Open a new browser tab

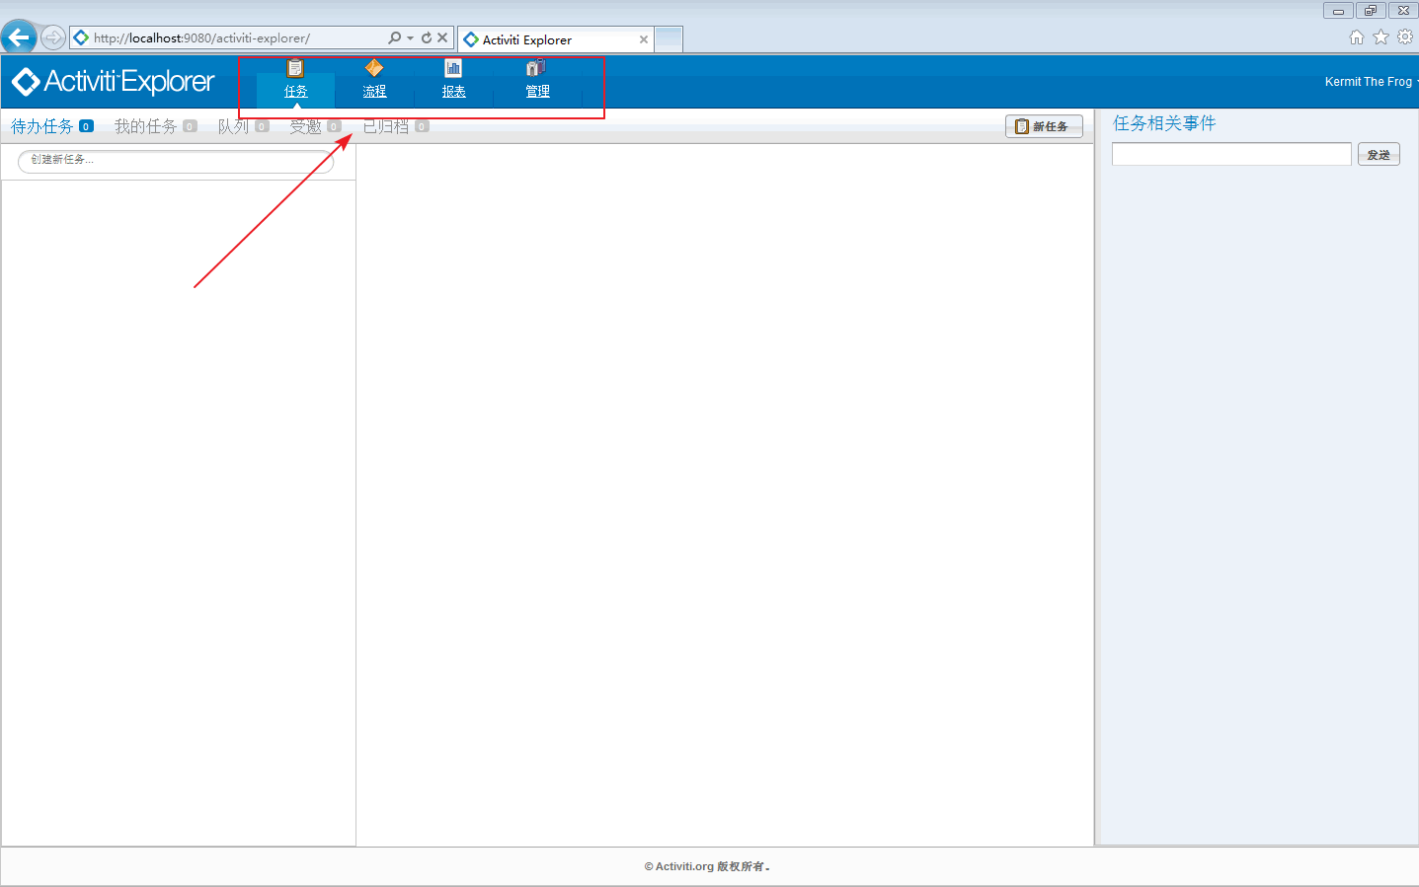pos(669,39)
